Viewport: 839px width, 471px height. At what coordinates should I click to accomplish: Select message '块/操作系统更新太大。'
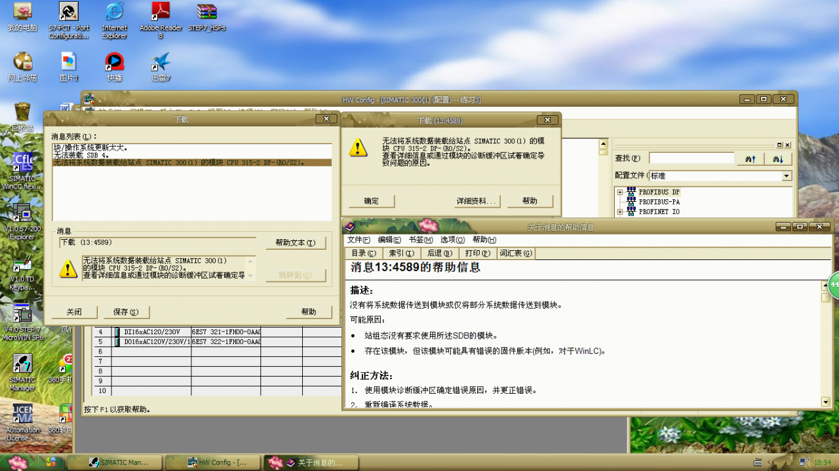click(x=90, y=148)
